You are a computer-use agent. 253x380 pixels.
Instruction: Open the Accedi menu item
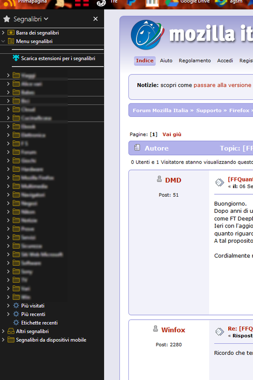coord(225,61)
